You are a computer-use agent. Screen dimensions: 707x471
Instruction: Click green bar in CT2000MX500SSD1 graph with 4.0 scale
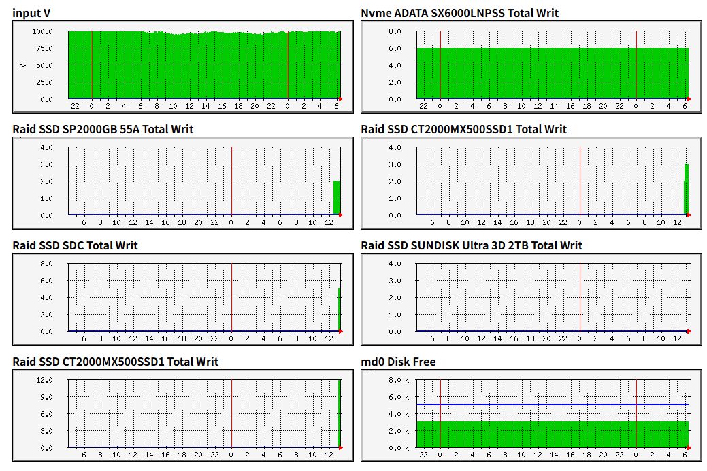pos(687,190)
